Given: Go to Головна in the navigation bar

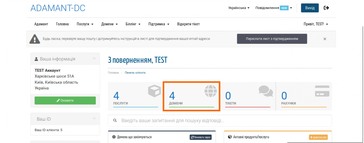Looking at the screenshot, I should [62, 24].
